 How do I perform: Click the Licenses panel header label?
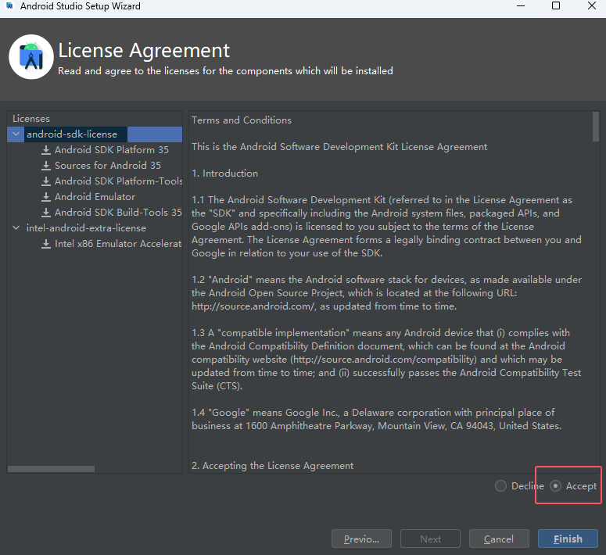[31, 119]
